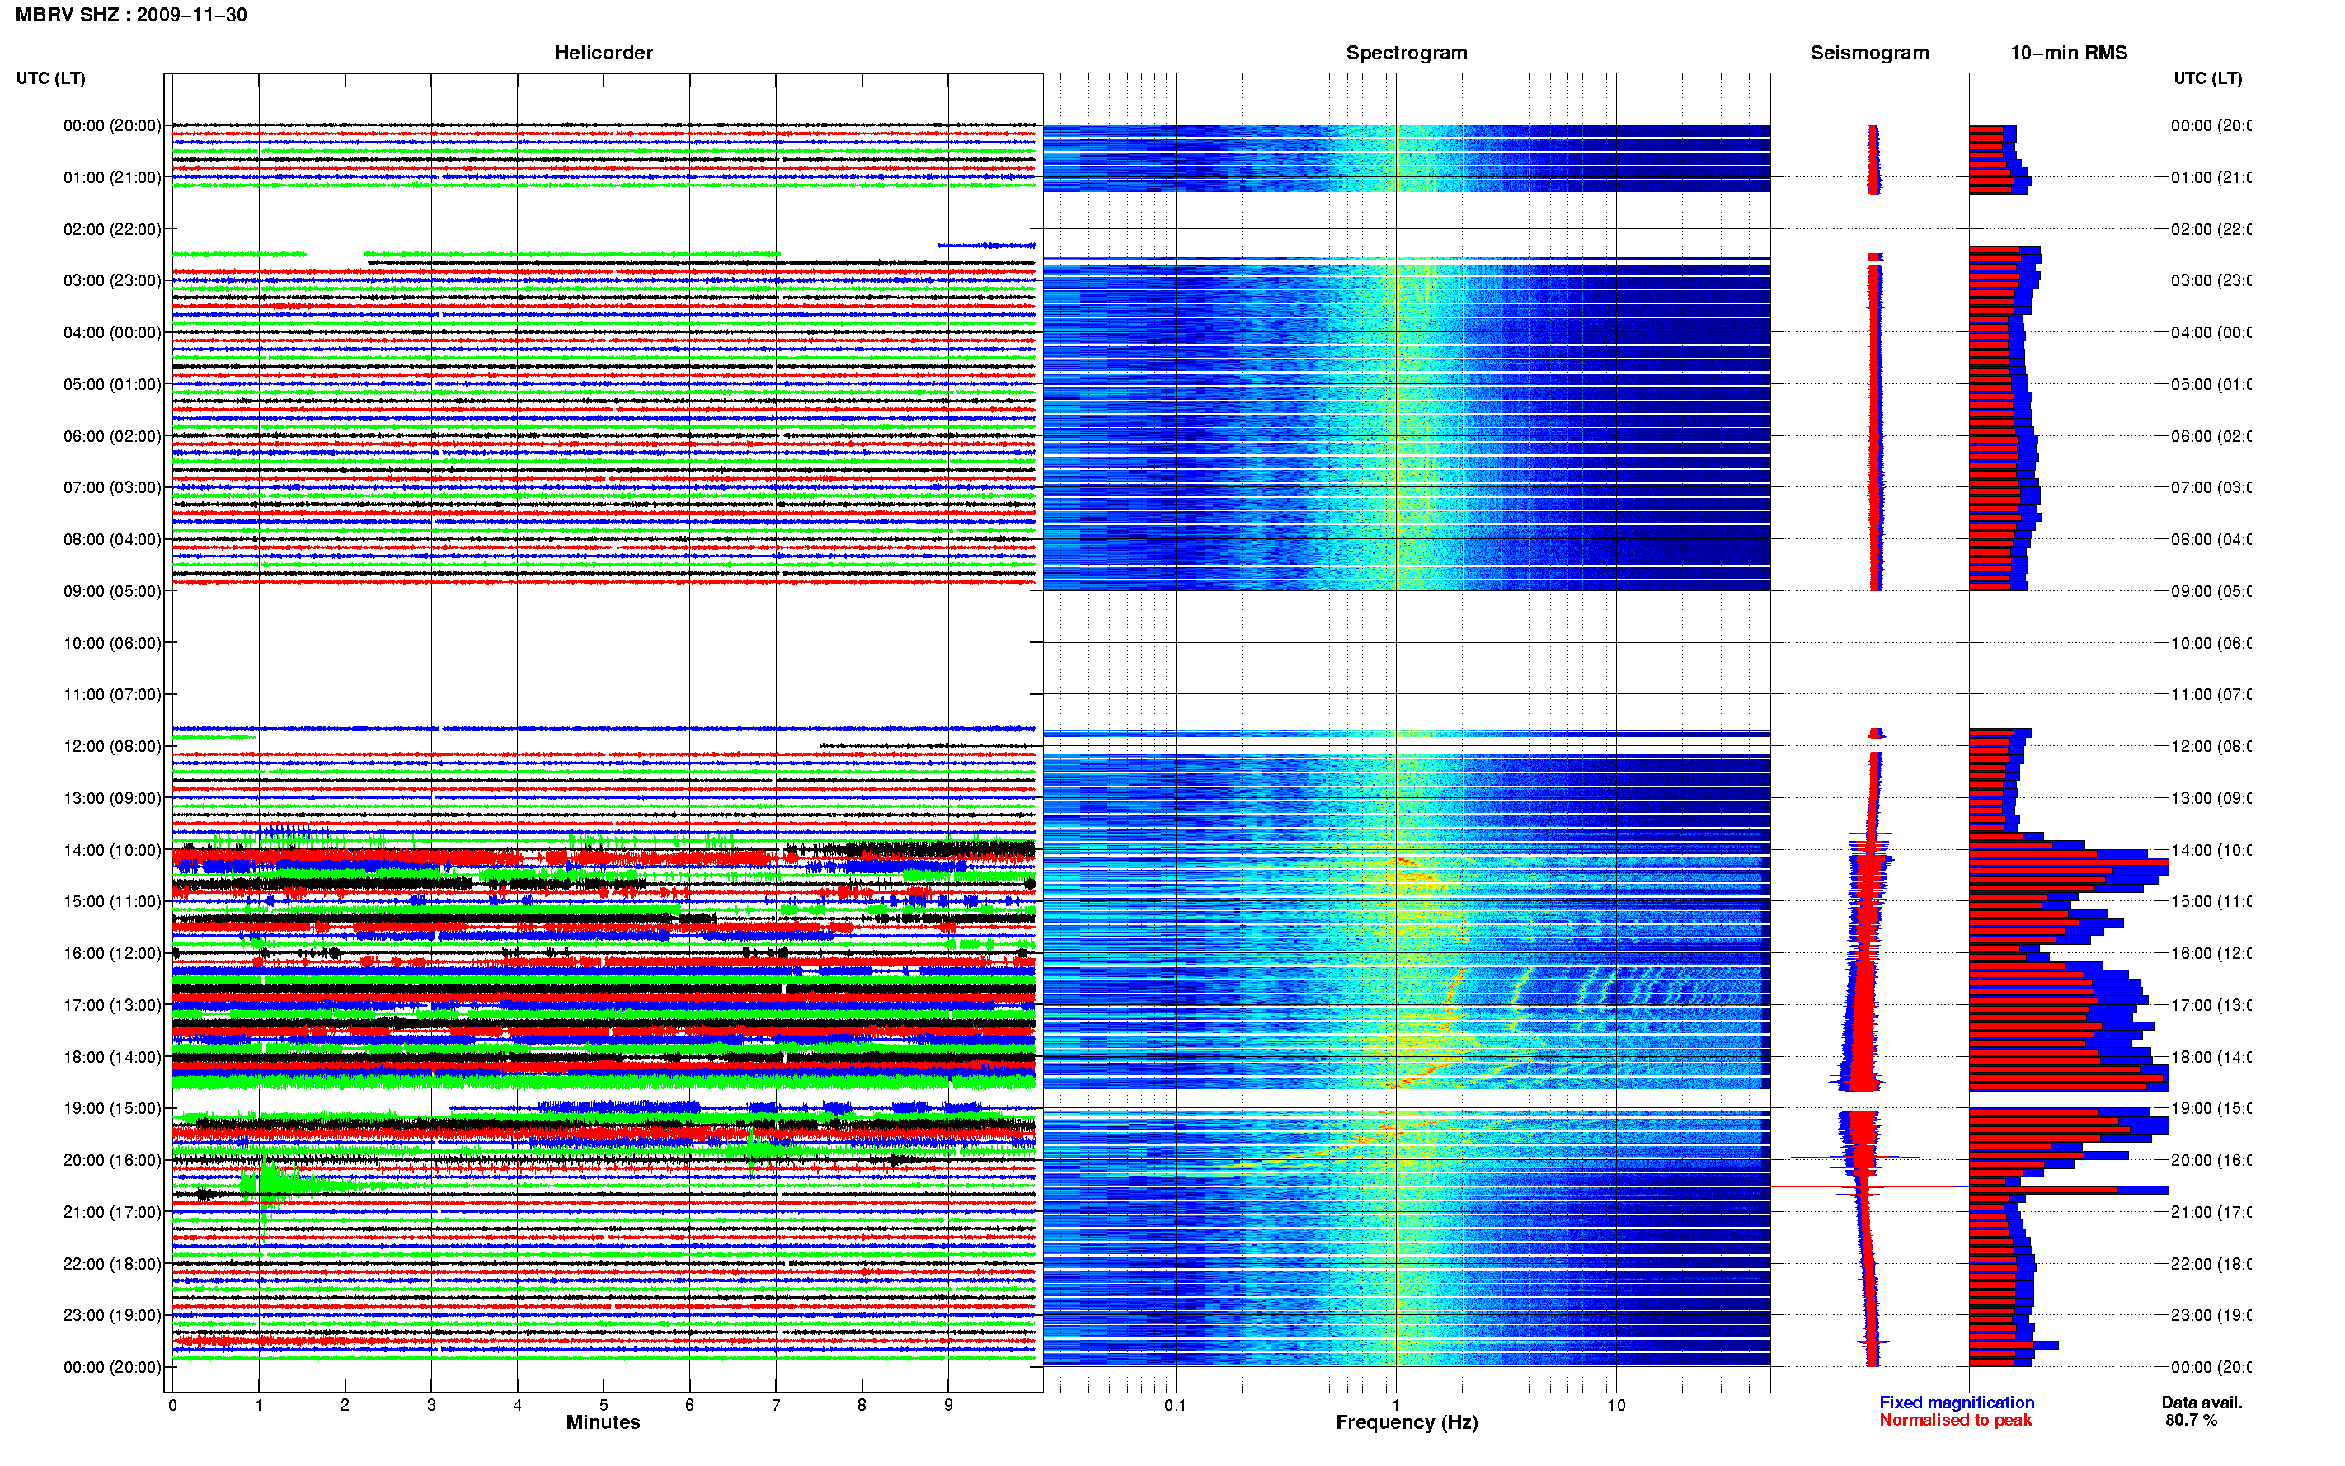Select the "Spectrogram" panel heading
Viewport: 2345px width, 1466px height.
(x=1406, y=53)
